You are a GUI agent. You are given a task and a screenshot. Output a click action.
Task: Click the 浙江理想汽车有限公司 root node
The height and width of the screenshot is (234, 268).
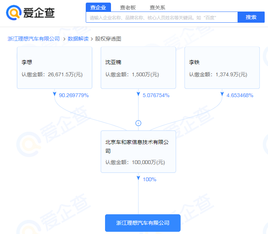[x=143, y=223]
